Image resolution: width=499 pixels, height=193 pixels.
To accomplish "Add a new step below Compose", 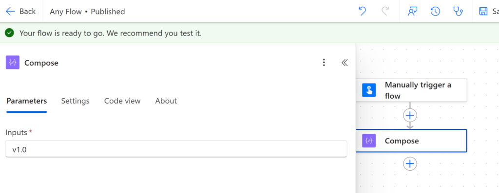I will [410, 164].
